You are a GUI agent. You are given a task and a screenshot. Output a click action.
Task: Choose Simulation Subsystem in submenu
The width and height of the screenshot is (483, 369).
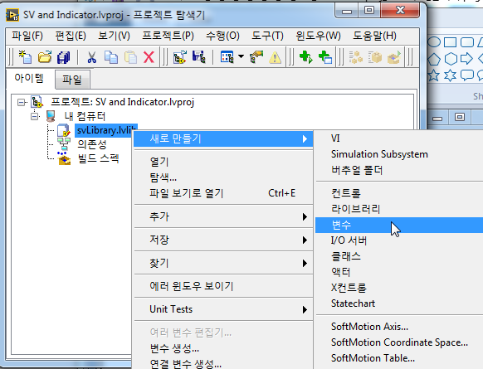point(399,154)
